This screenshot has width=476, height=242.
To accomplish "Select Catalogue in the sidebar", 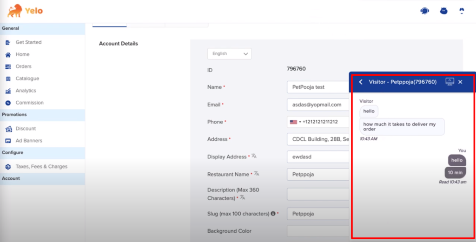I will click(27, 78).
